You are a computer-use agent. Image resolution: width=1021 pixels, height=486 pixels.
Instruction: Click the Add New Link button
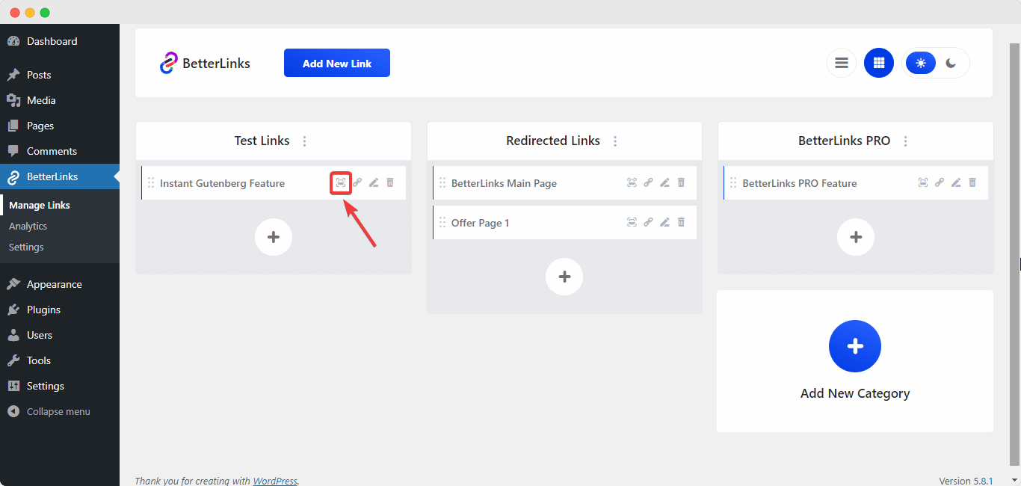point(337,63)
